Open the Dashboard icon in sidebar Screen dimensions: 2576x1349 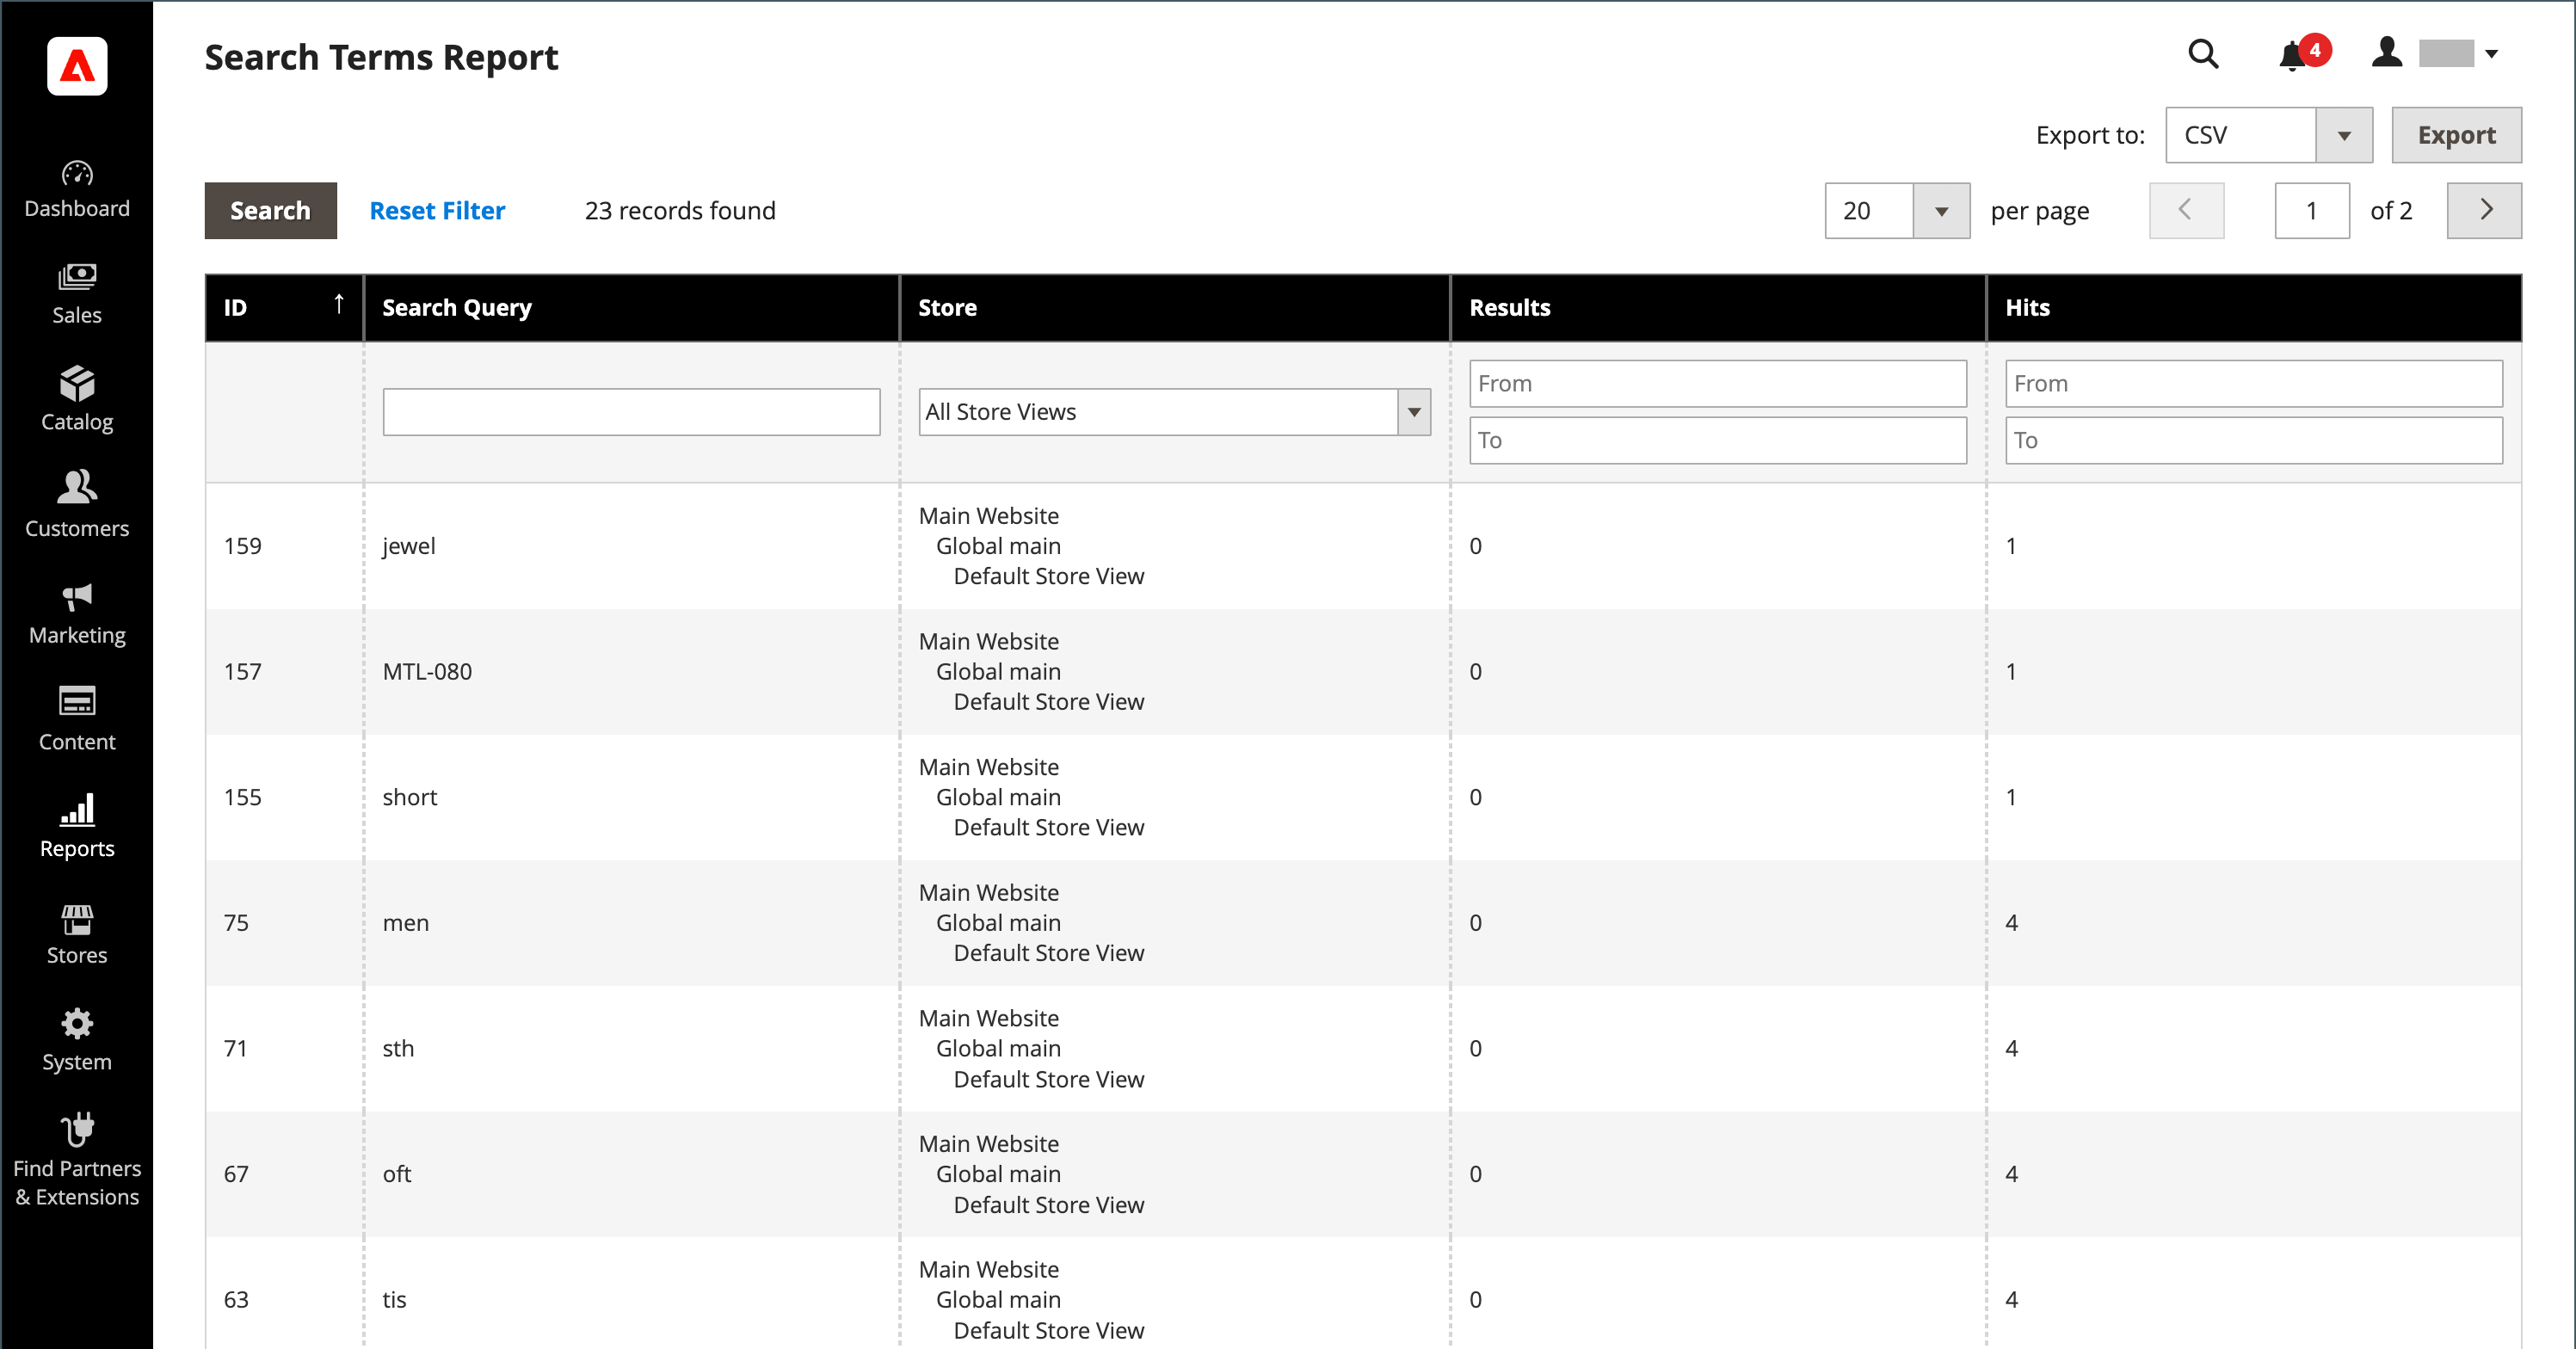(x=77, y=175)
